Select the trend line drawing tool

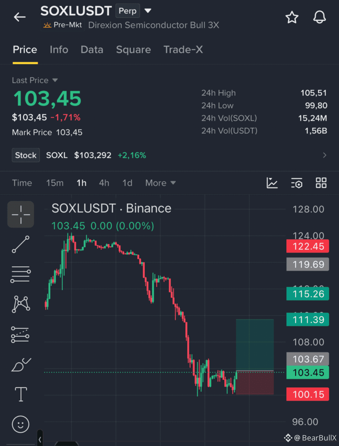tap(21, 244)
